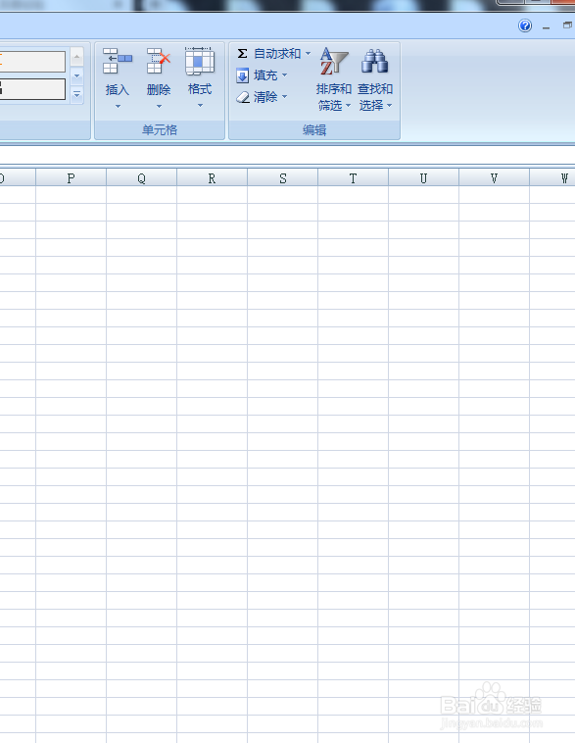This screenshot has height=743, width=575.
Task: Select the column T header
Action: tap(353, 178)
